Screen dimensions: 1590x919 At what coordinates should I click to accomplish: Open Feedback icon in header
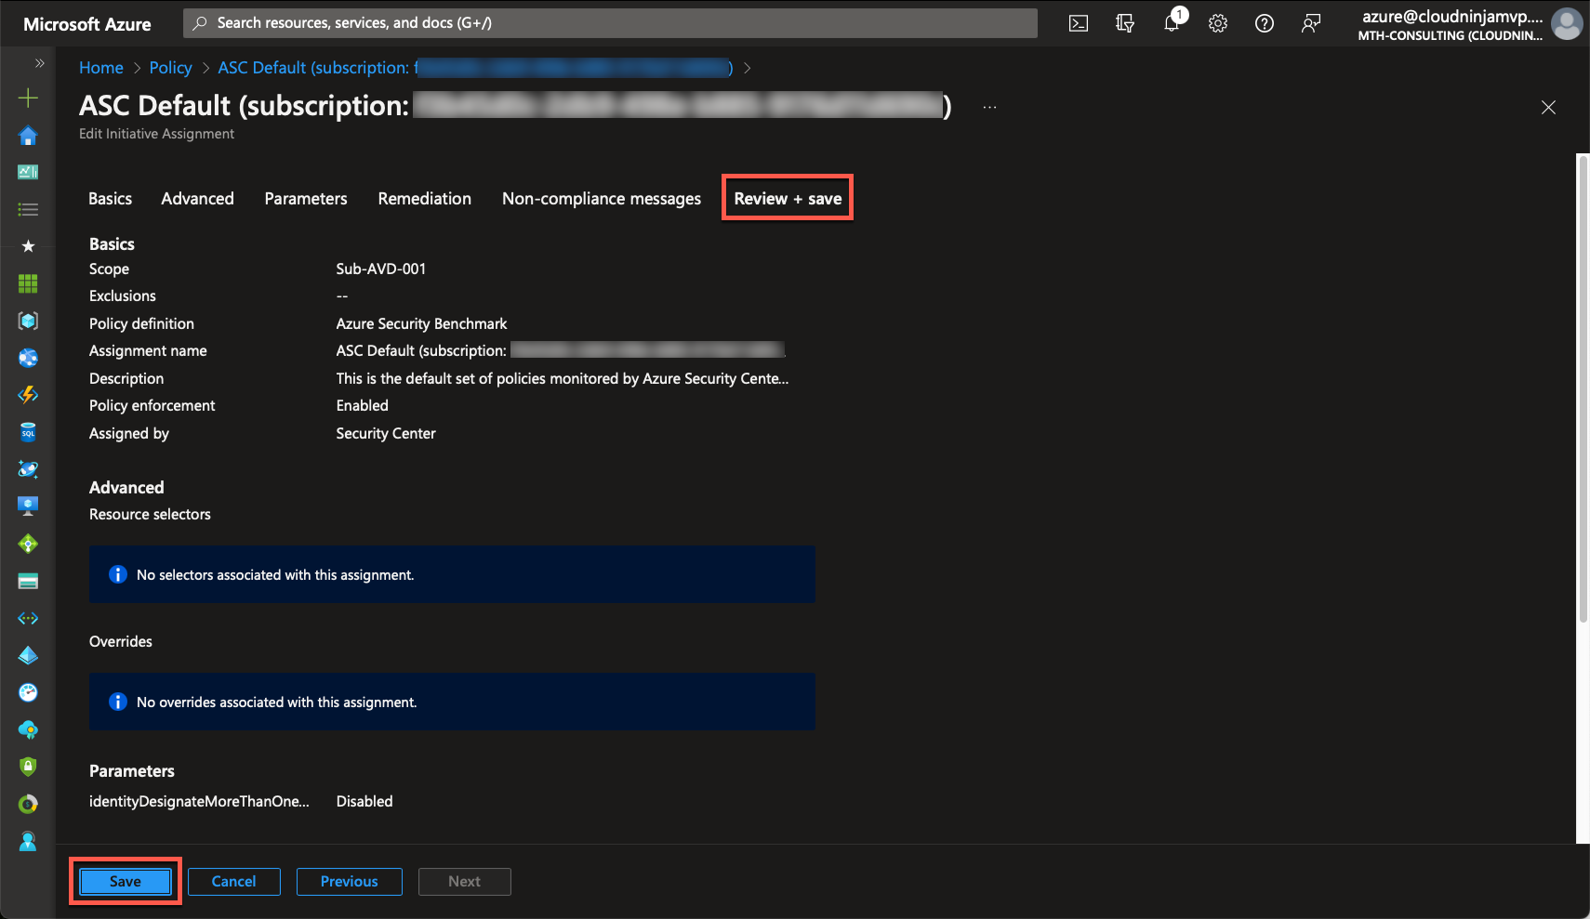pos(1311,23)
